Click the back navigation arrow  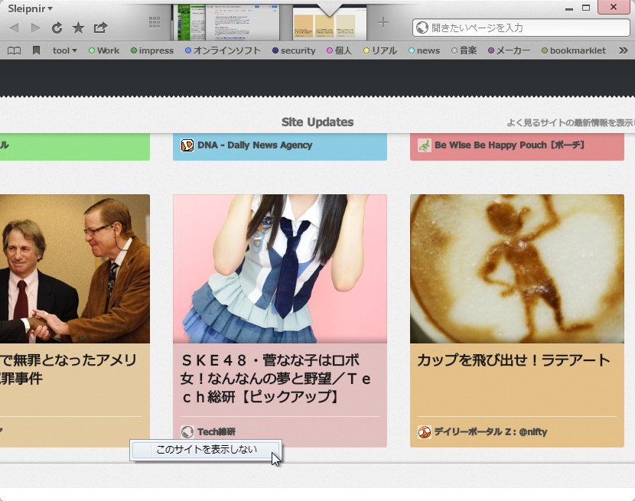coord(13,28)
